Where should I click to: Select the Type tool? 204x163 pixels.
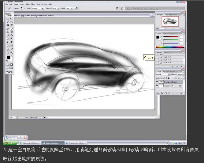tap(12, 42)
